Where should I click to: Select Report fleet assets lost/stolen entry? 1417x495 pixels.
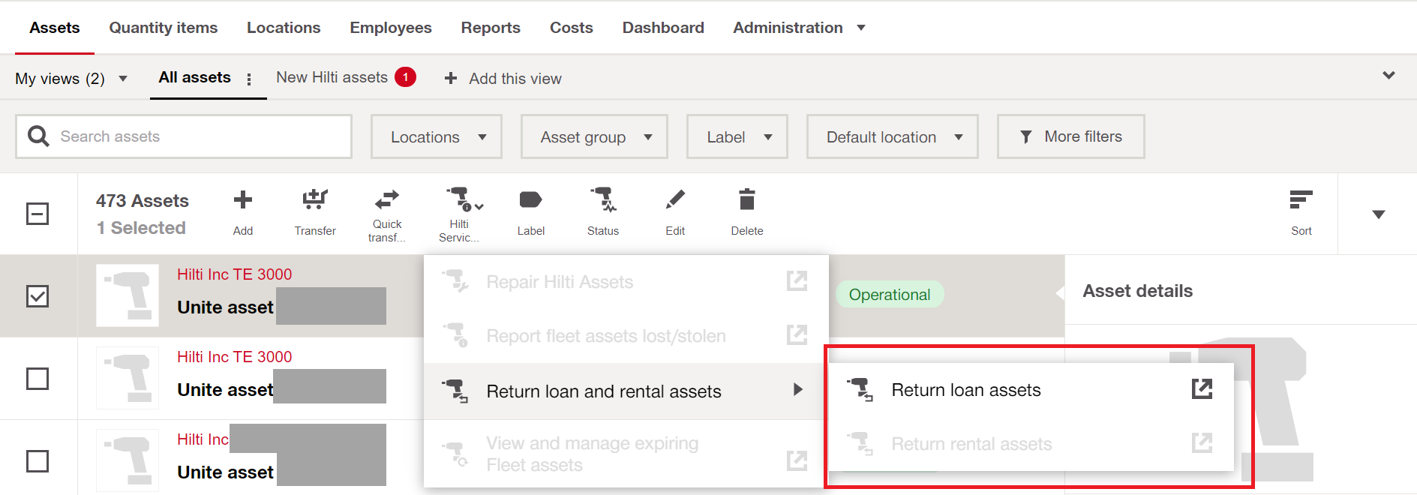626,336
